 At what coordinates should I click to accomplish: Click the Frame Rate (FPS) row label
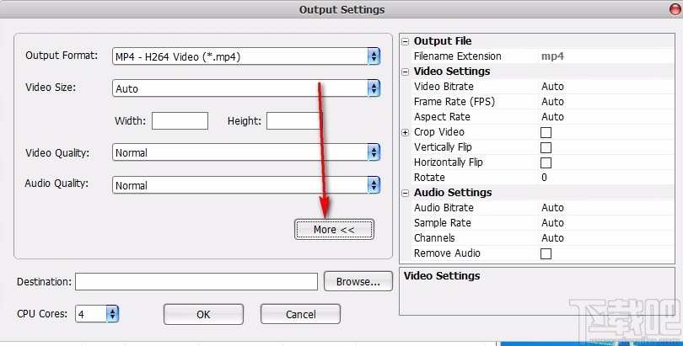pos(454,102)
